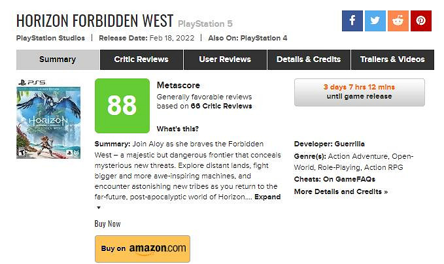
Task: Click the Twitter share icon
Action: (375, 20)
